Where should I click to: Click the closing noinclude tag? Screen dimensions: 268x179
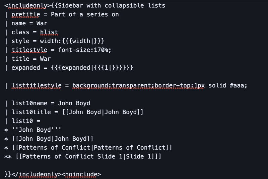point(81,174)
